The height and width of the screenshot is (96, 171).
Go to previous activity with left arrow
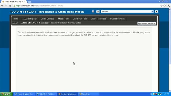[x=98, y=11]
